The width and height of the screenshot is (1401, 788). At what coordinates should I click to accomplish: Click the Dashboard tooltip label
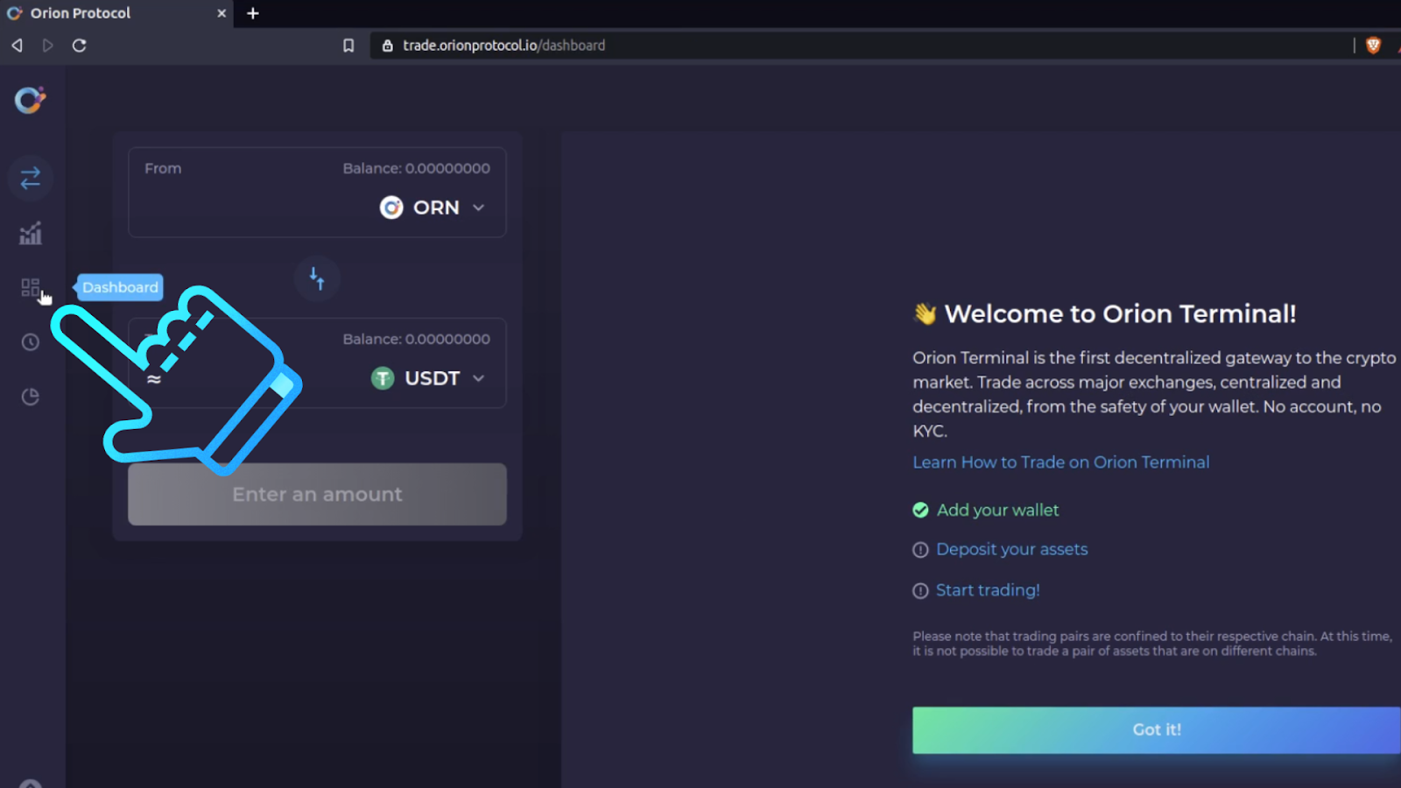120,287
